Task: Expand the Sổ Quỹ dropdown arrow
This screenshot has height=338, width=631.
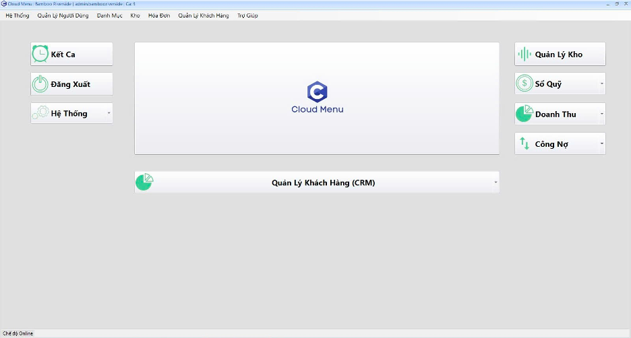Action: [601, 83]
